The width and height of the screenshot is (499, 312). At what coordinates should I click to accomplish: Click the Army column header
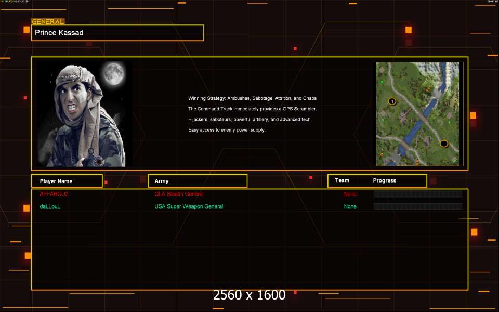click(198, 181)
